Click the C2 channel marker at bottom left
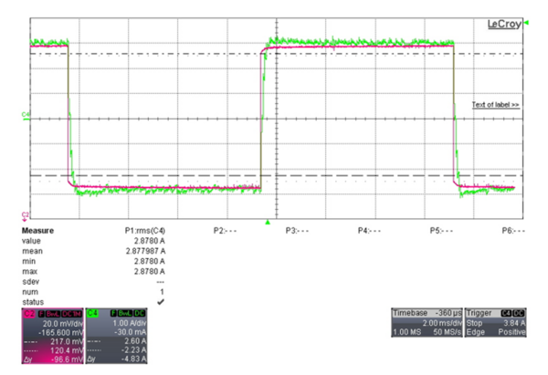Screen dimensions: 548x375 [26, 215]
